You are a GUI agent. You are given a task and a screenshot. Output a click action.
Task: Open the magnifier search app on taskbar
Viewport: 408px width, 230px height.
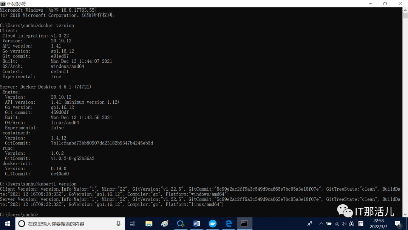coord(181,224)
